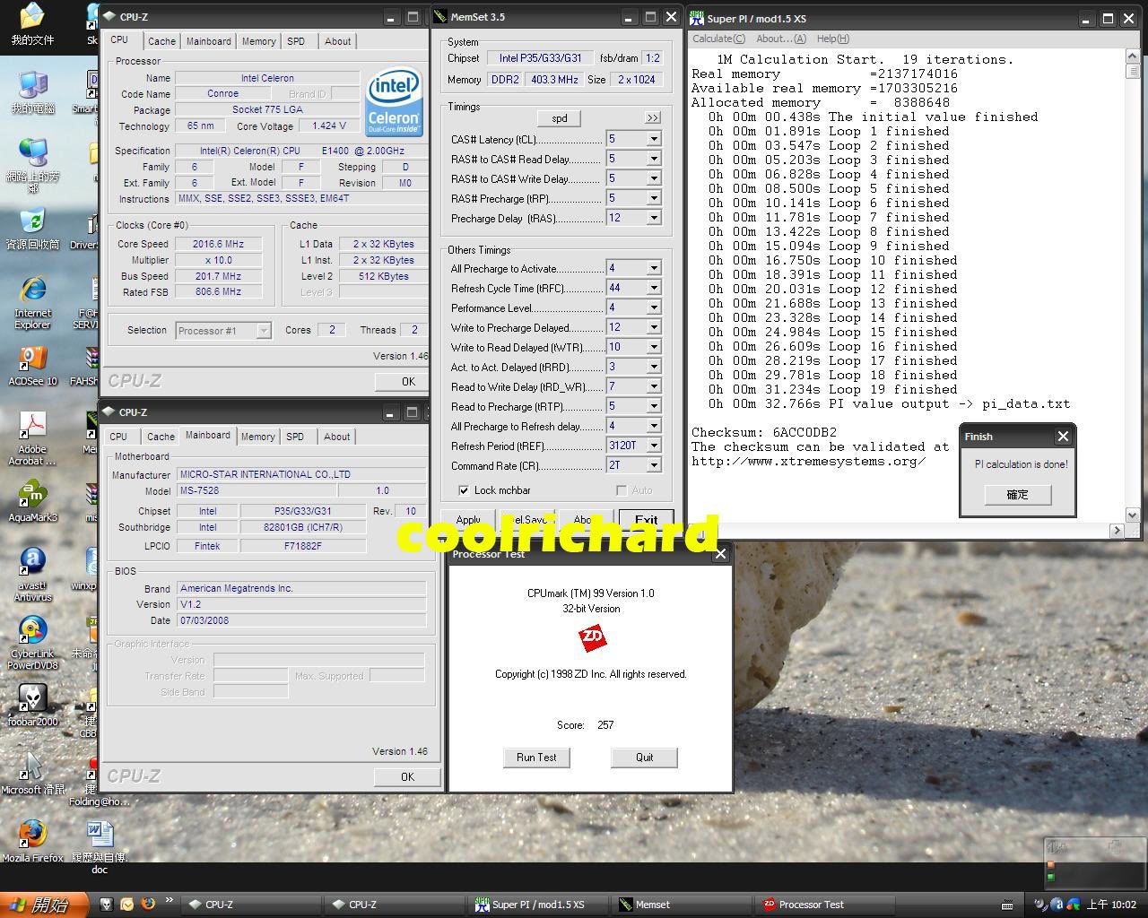This screenshot has height=918, width=1148.
Task: Open foobar2000 desktop icon
Action: pyautogui.click(x=32, y=705)
